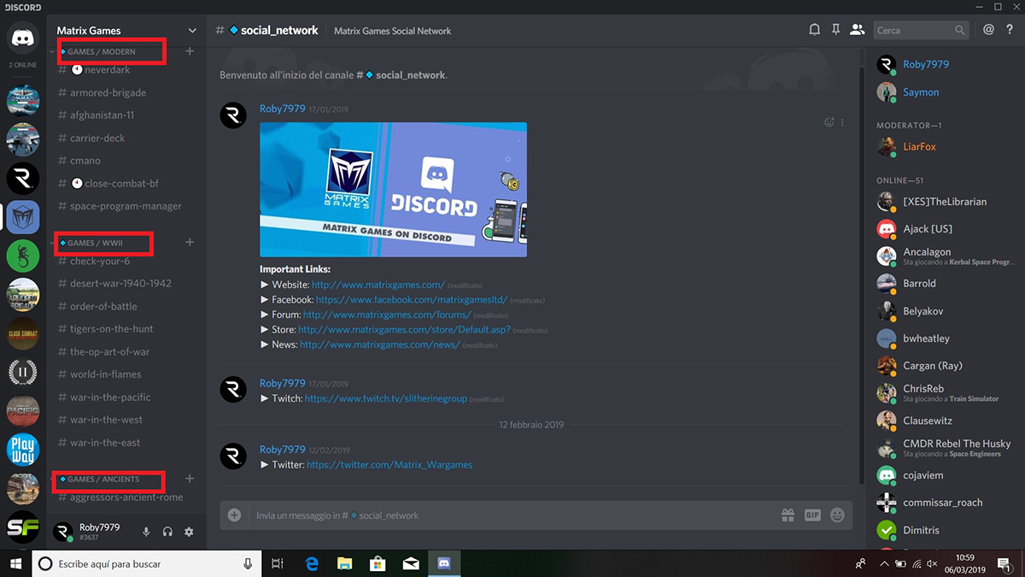Add channel to GAMES / WWII category
This screenshot has height=577, width=1025.
pyautogui.click(x=190, y=243)
